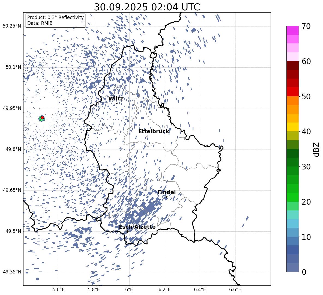Image resolution: width=323 pixels, height=295 pixels.
Task: Click the Product 0.3° Reflectivity info box
Action: click(x=55, y=20)
